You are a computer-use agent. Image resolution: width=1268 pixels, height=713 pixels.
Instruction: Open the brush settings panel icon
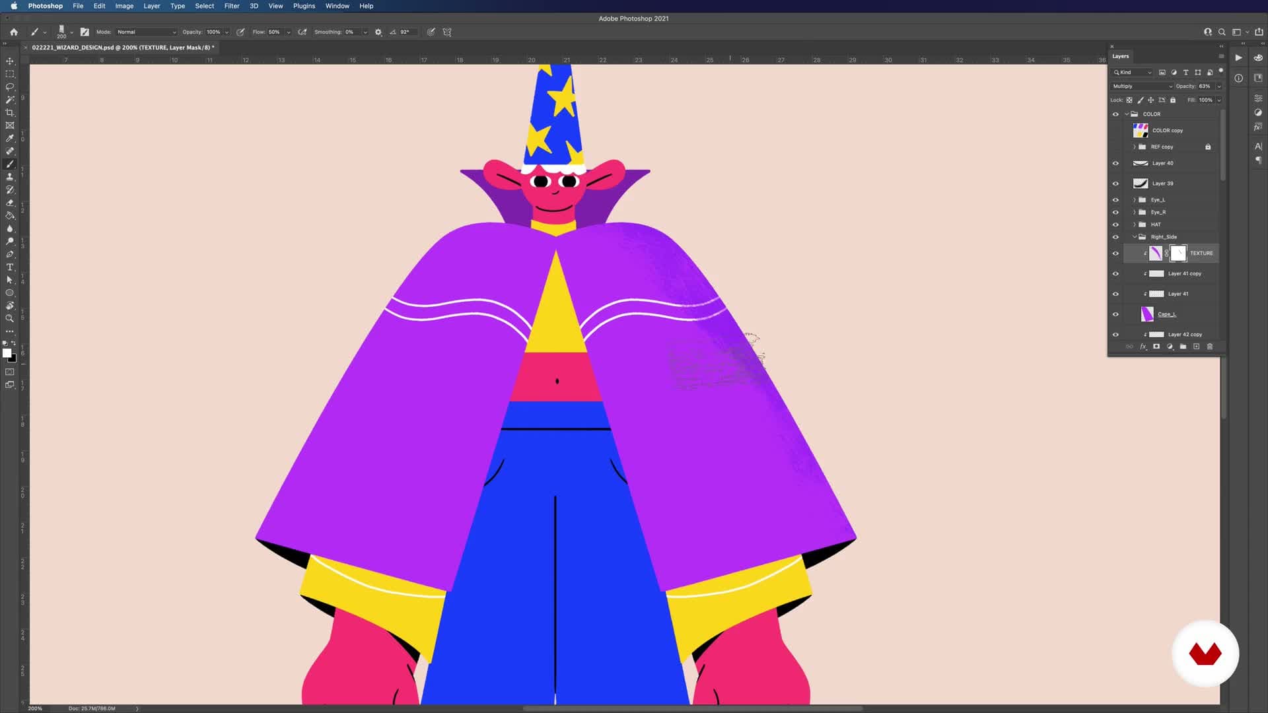[x=85, y=32]
